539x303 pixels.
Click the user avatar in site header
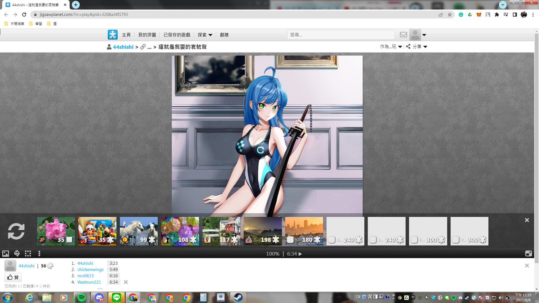click(x=415, y=35)
